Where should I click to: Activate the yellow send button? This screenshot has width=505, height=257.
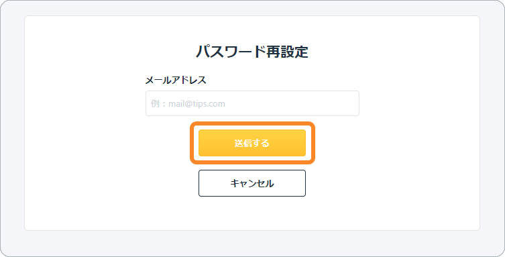coord(252,143)
